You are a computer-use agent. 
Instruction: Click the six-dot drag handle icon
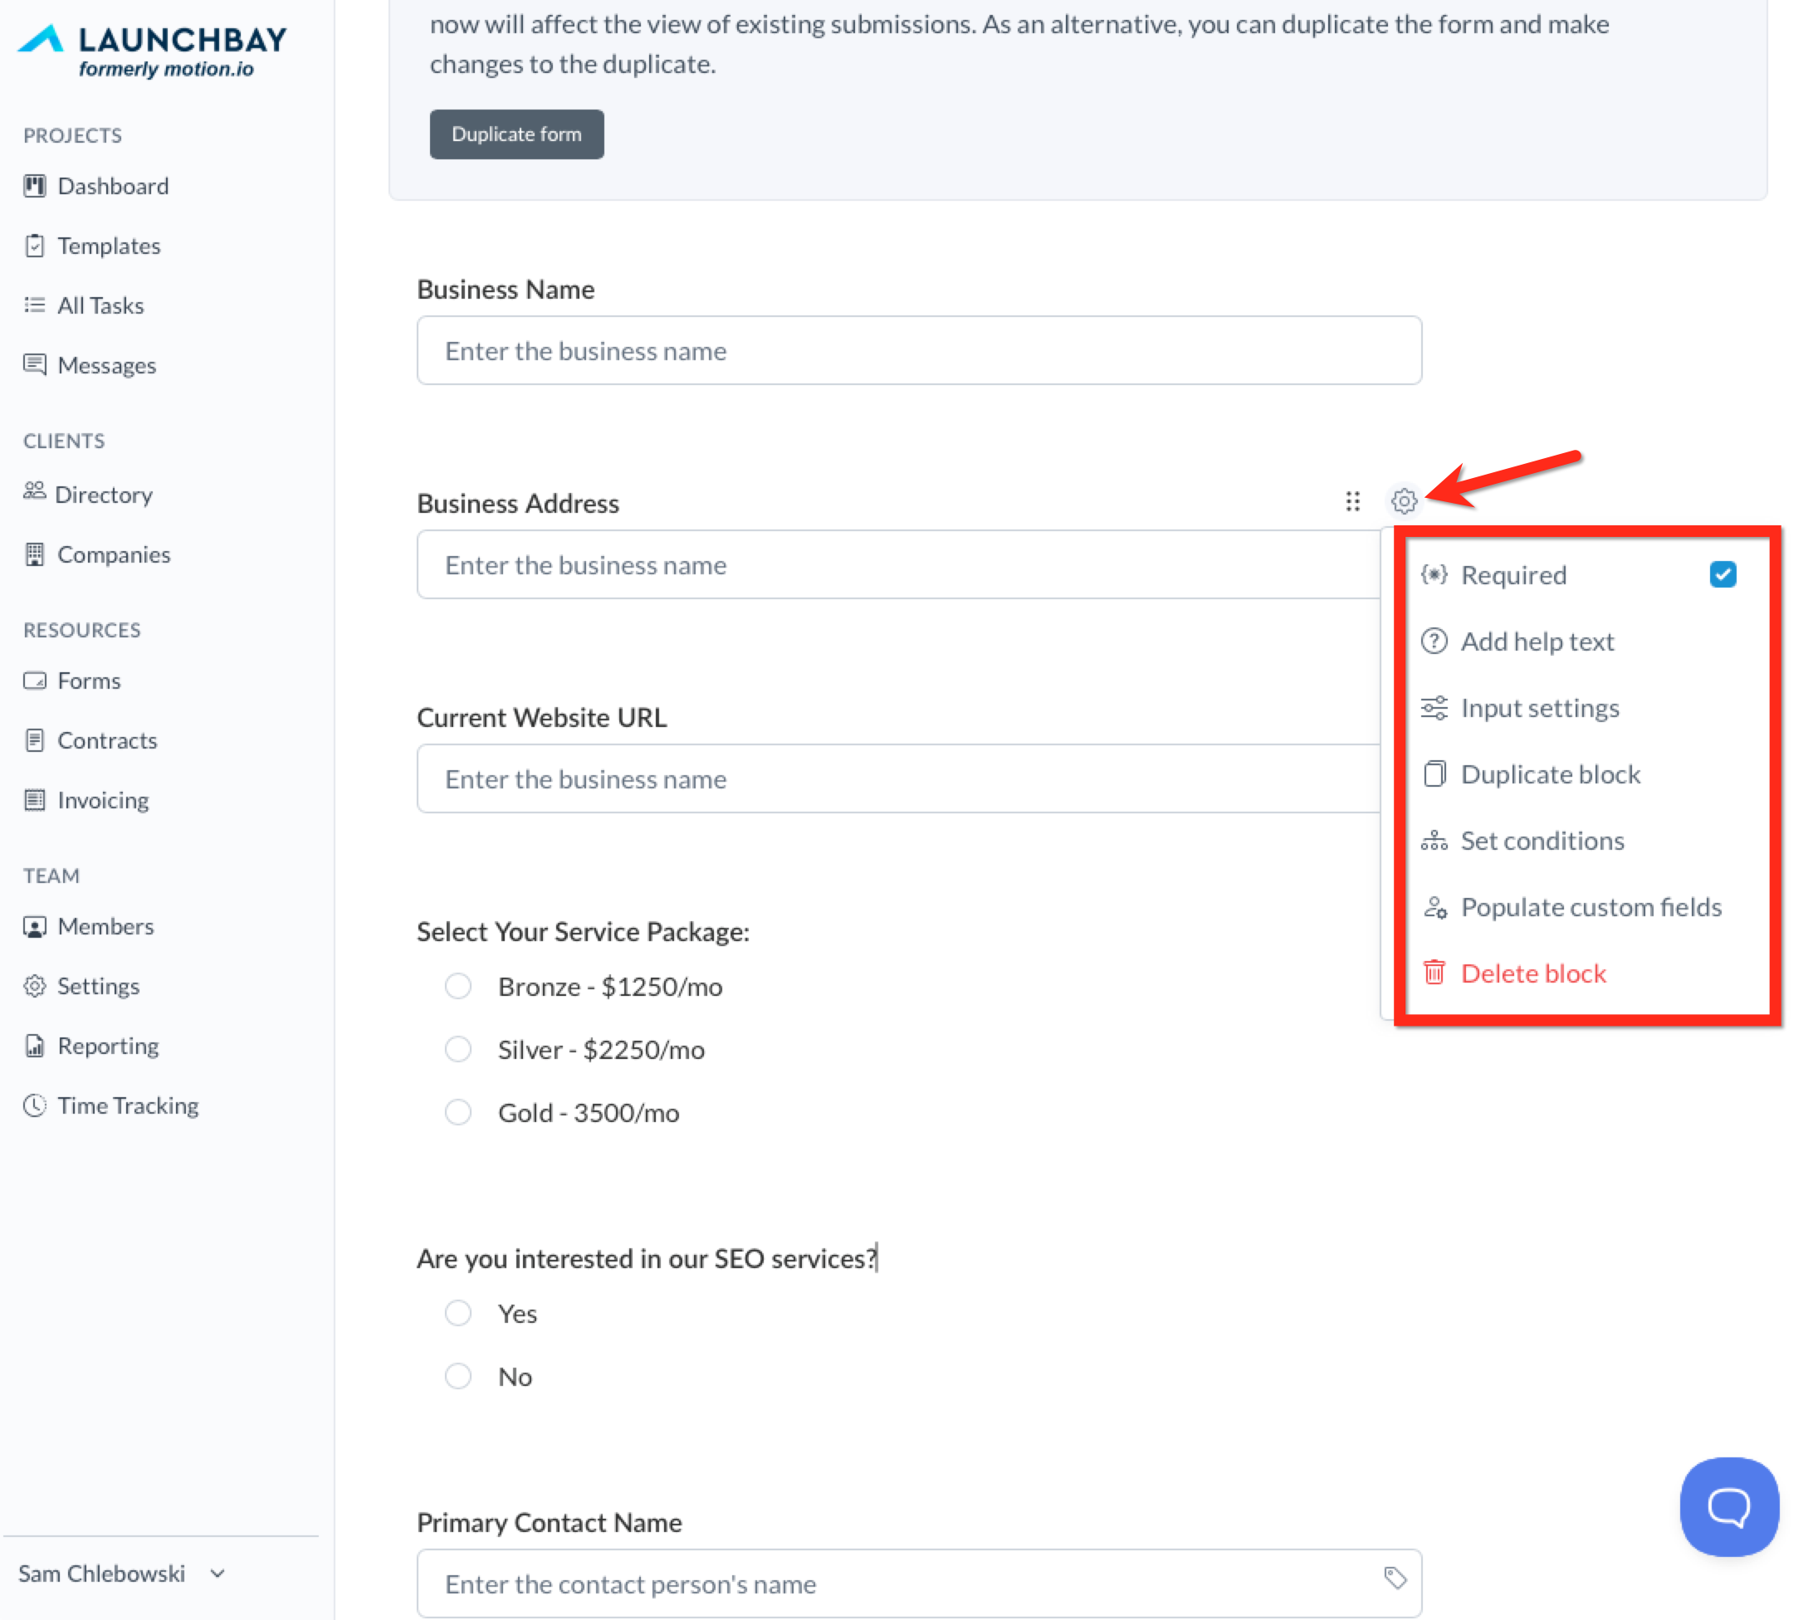pyautogui.click(x=1351, y=501)
